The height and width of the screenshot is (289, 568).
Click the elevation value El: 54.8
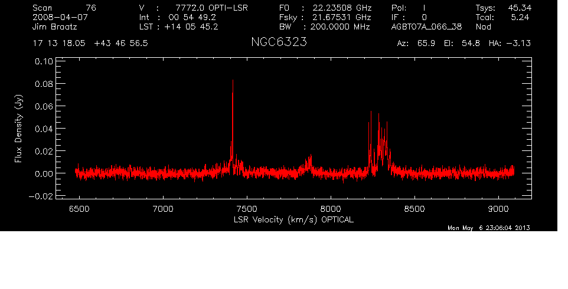462,44
